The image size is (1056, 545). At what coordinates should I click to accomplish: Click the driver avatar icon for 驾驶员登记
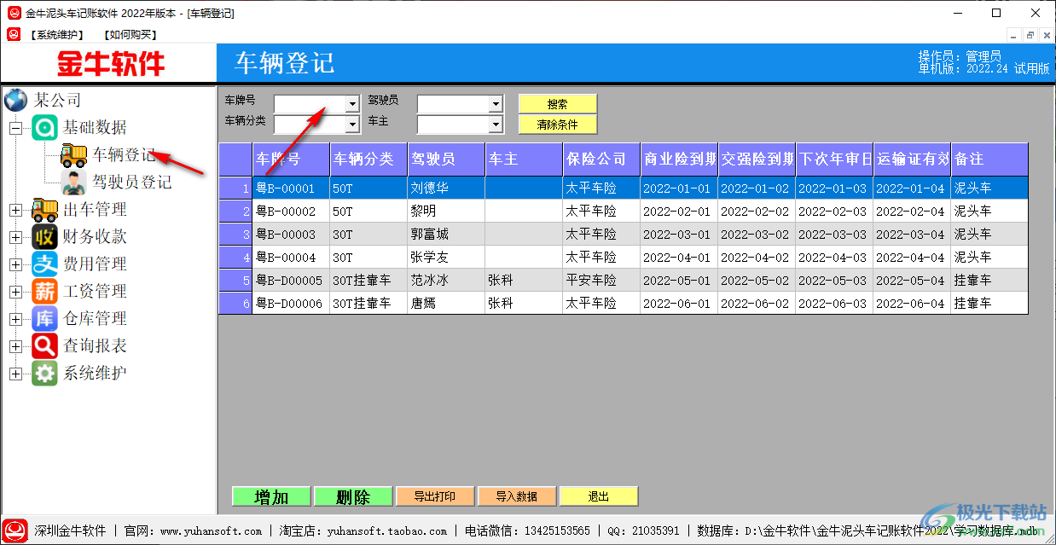[73, 182]
